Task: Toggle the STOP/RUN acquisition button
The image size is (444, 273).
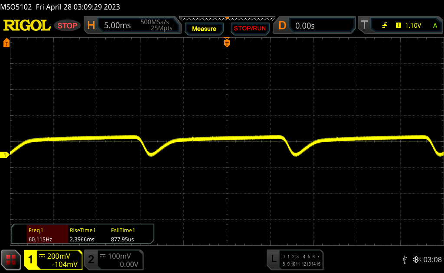Action: coord(249,29)
